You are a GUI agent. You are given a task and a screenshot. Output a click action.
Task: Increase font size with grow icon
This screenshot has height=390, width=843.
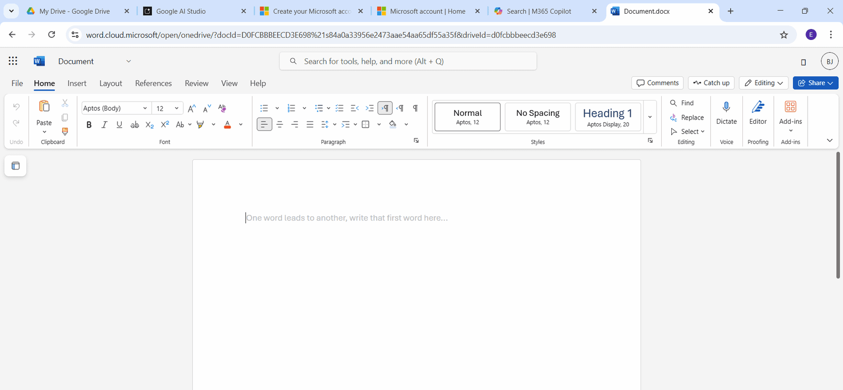192,108
